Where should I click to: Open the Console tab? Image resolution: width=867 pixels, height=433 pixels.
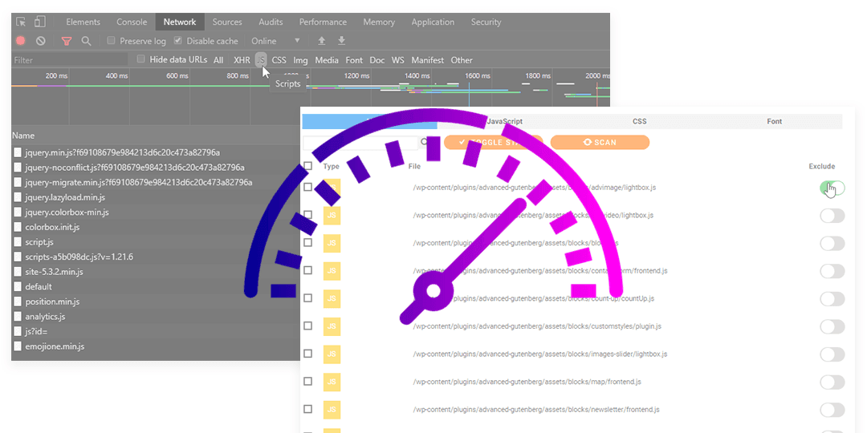pos(132,22)
